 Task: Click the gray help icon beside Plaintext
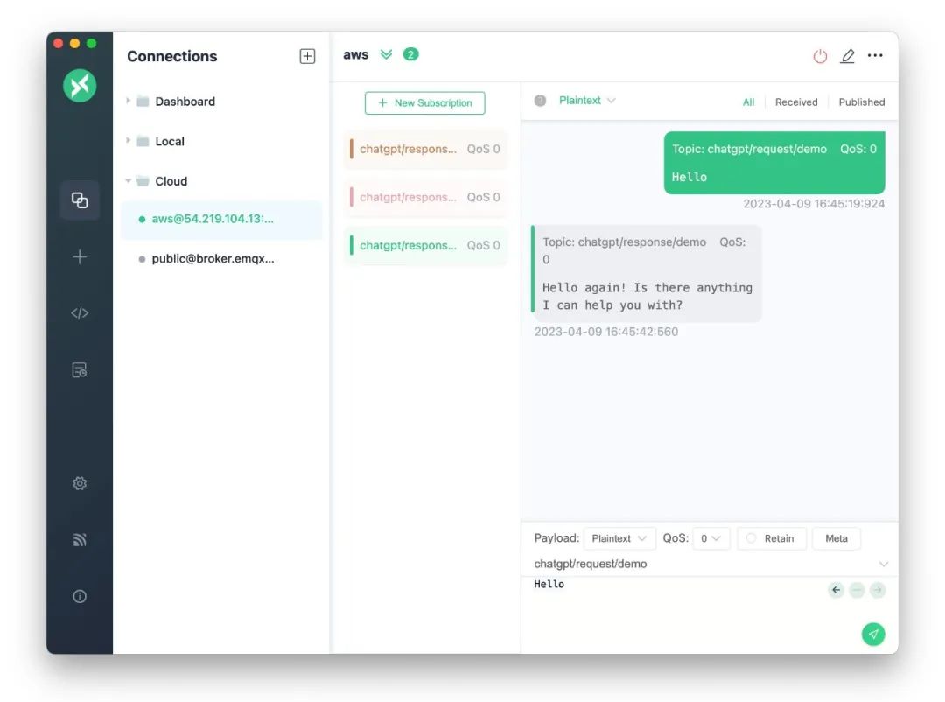(540, 101)
